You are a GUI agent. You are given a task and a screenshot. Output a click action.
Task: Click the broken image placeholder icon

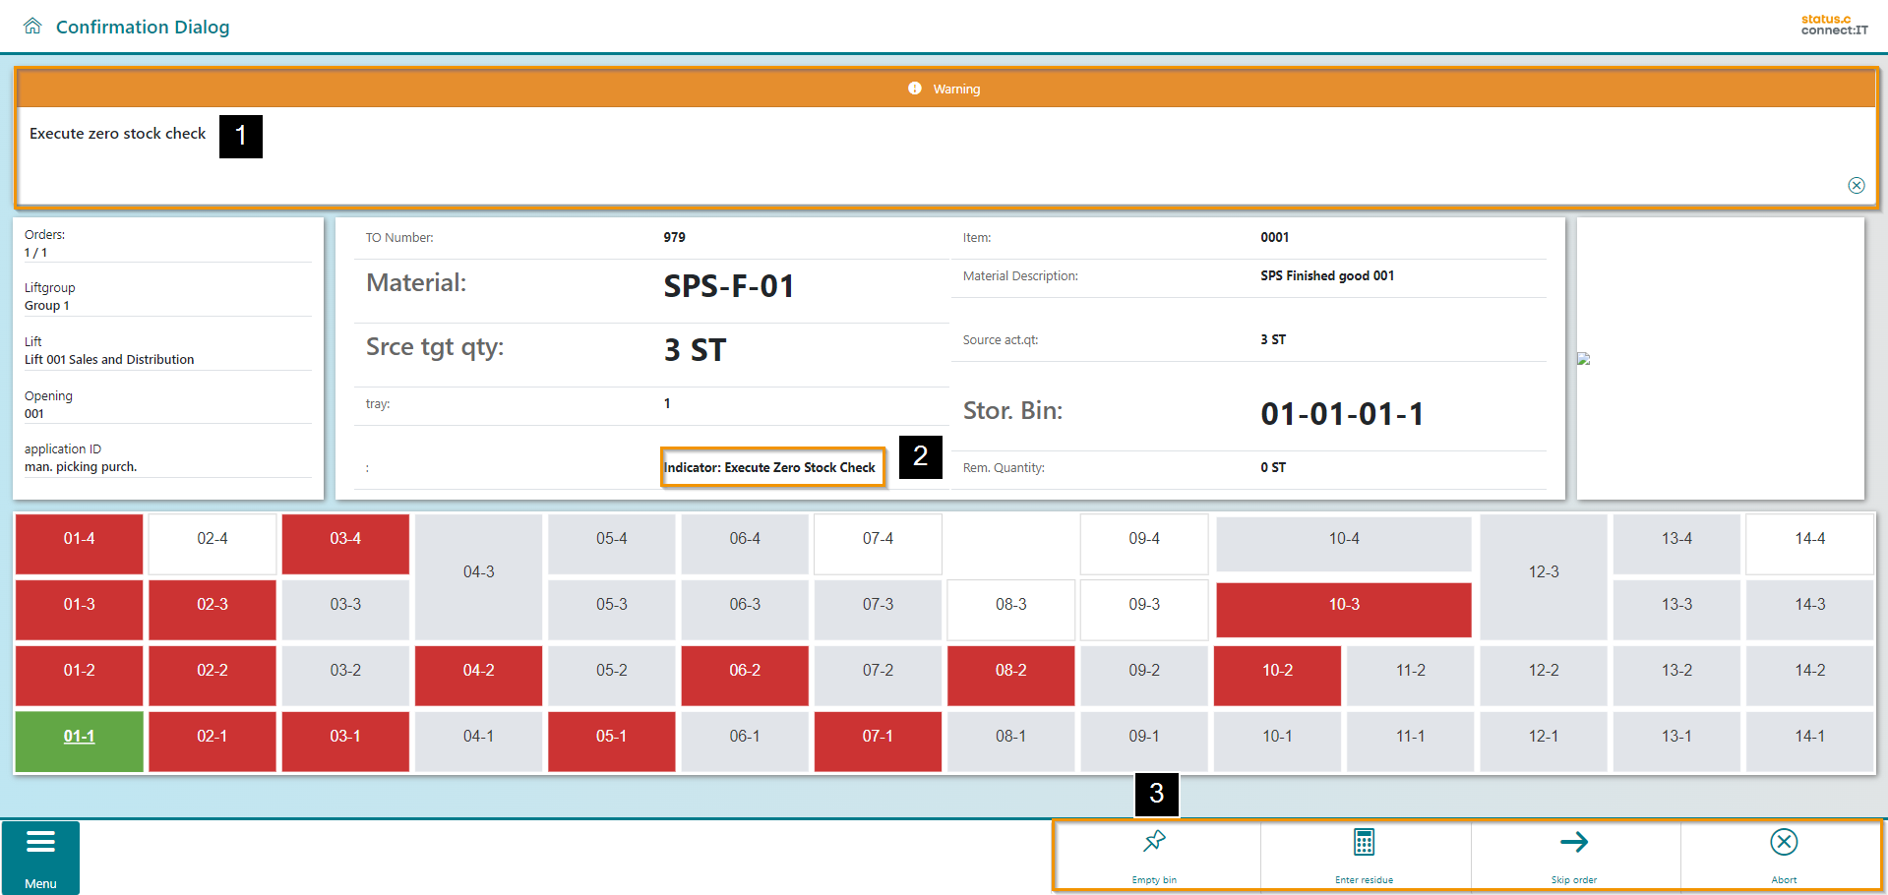click(x=1583, y=359)
